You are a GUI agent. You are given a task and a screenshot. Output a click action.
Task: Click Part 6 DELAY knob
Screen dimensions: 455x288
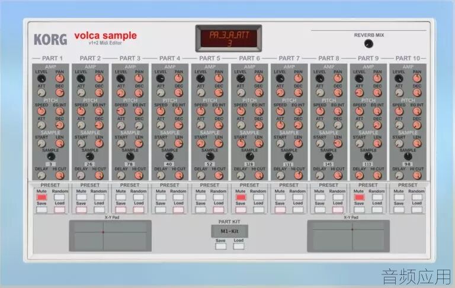click(241, 175)
